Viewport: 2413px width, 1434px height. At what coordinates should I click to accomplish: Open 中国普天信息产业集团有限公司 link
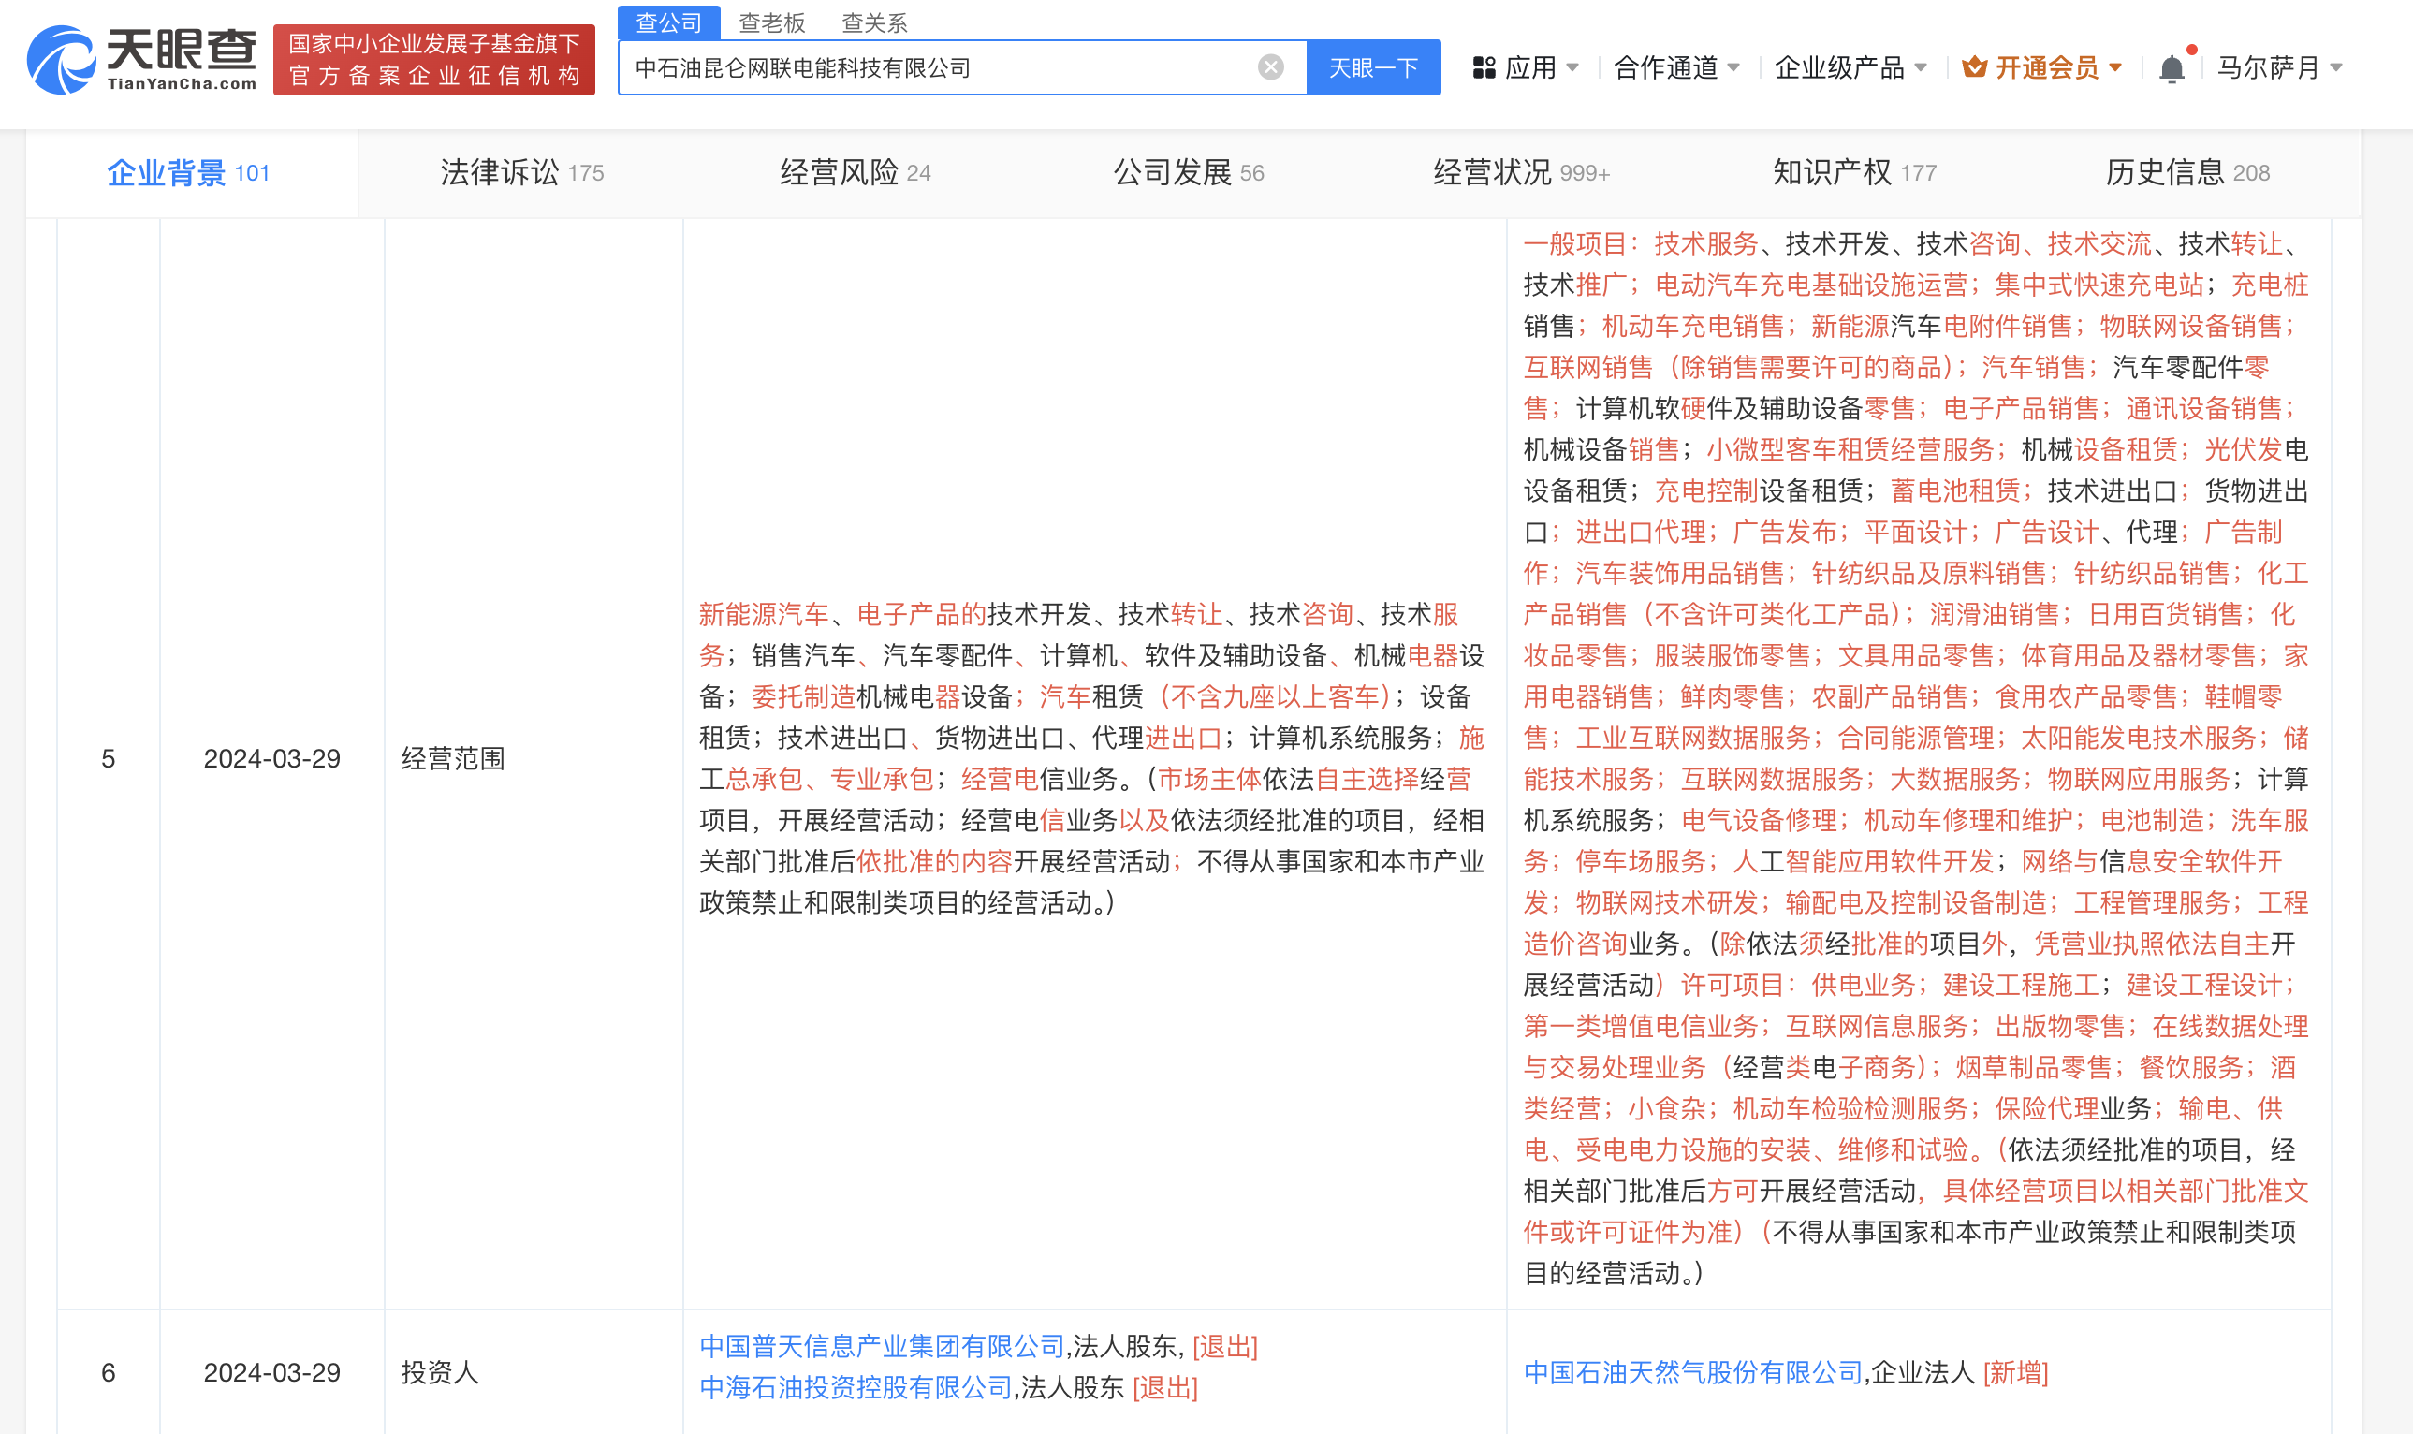coord(881,1346)
